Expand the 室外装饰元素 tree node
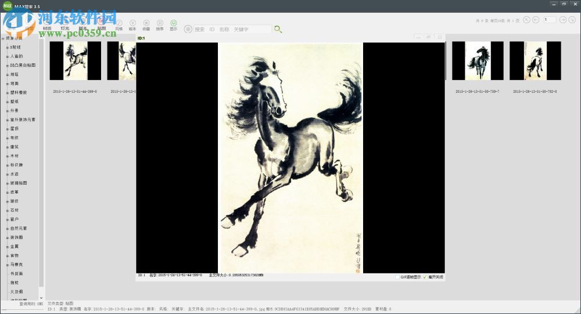Viewport: 581px width, 314px height. [x=8, y=120]
